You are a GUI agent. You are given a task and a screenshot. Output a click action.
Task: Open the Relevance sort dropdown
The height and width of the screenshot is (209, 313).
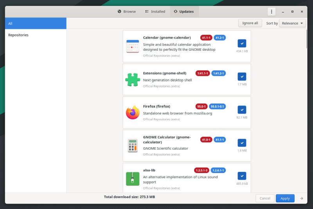click(x=292, y=23)
